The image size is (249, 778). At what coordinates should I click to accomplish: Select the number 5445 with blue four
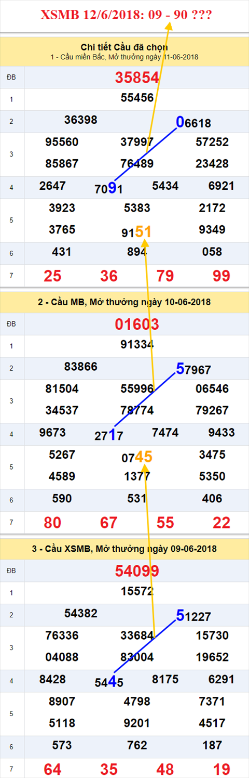108,682
